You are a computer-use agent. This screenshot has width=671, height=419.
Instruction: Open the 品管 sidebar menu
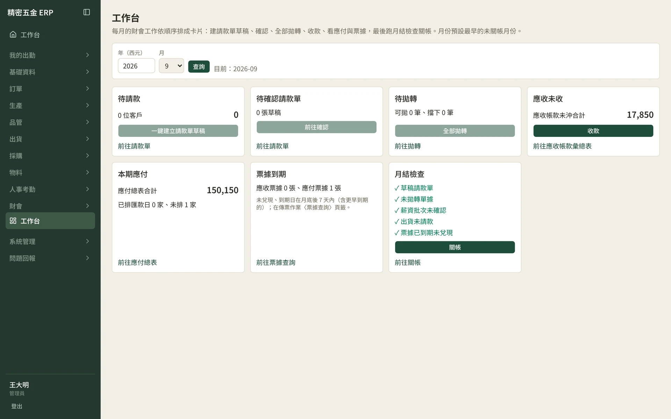tap(50, 122)
